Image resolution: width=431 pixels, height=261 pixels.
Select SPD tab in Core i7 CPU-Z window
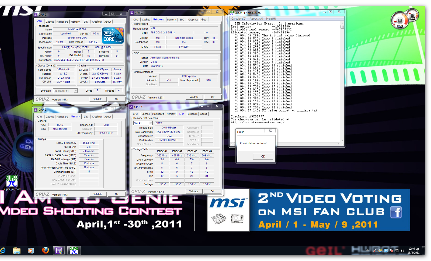click(x=86, y=22)
